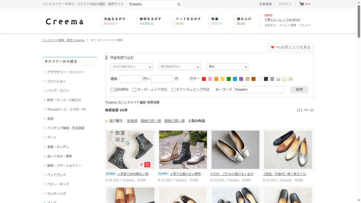Screen dimensions: 361x203
Task: Toggle ギフトラッピング対応 checkbox
Action: pyautogui.click(x=173, y=90)
